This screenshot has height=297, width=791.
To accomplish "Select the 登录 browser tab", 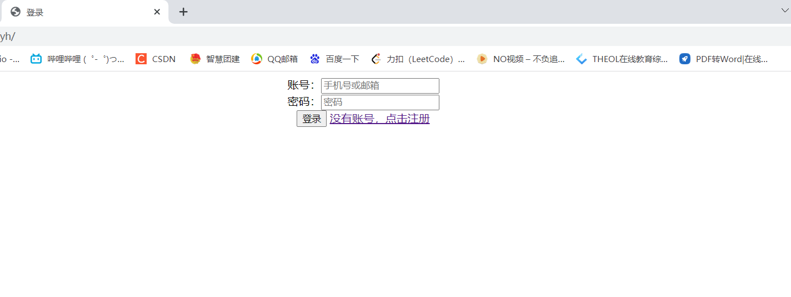I will (x=83, y=12).
